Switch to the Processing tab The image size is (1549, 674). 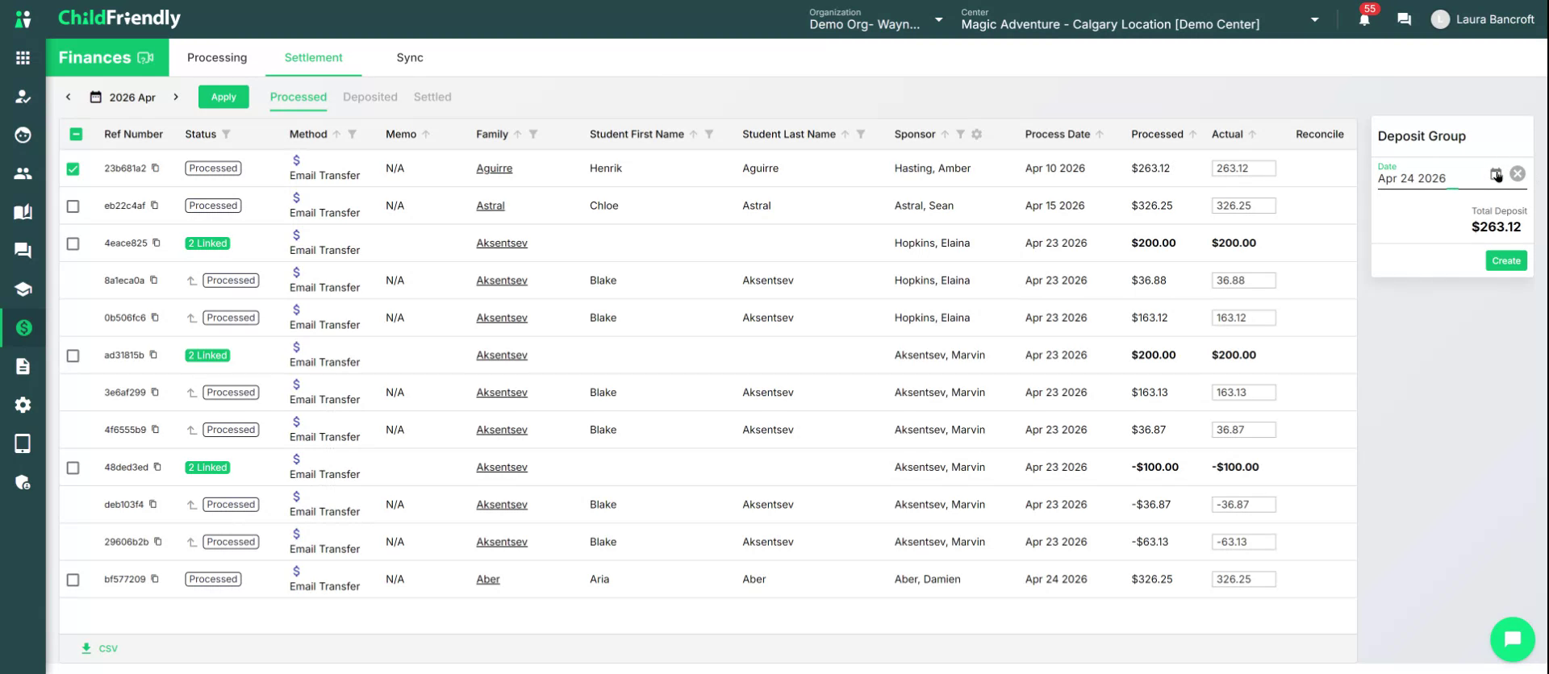coord(217,58)
